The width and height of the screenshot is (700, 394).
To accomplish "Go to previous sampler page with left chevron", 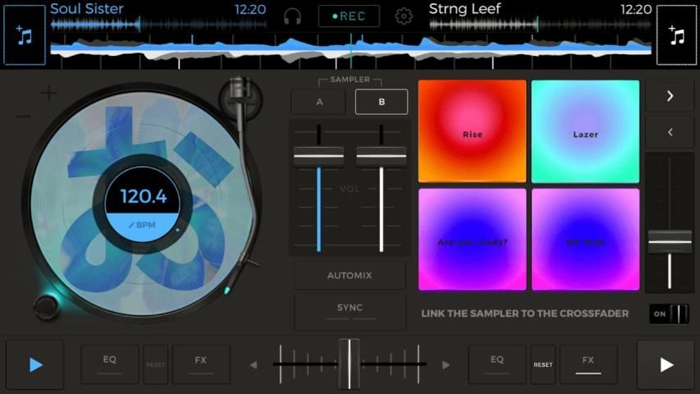I will (x=669, y=131).
